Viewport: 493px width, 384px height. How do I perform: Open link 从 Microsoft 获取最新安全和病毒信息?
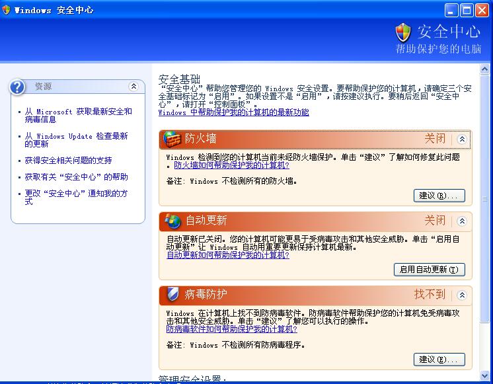pyautogui.click(x=78, y=116)
